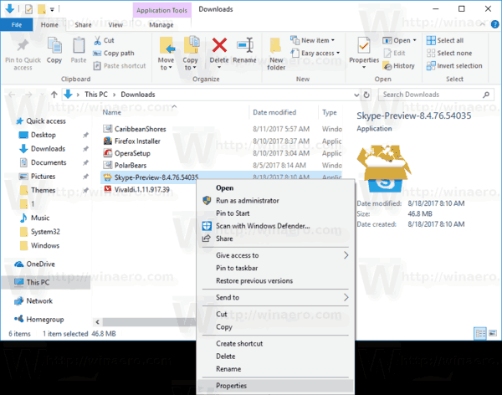Screen dimensions: 502x395
Task: Click the Paste clipboard icon
Action: coord(79,45)
